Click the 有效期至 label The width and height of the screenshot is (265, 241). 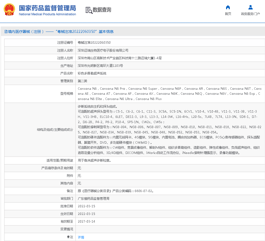pos(67,221)
